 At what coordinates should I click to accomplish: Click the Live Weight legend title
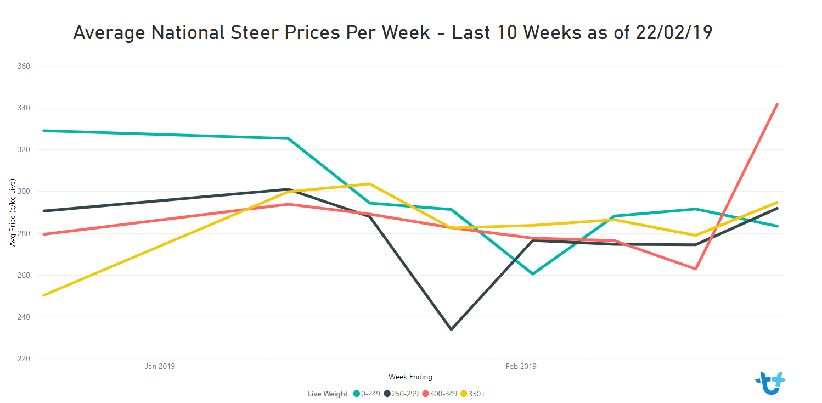pyautogui.click(x=328, y=394)
